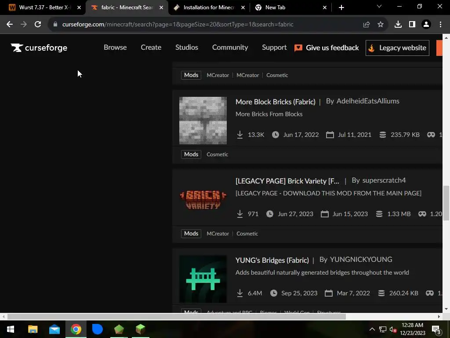Toggle the Chrome side panel icon
The image size is (450, 338).
412,25
